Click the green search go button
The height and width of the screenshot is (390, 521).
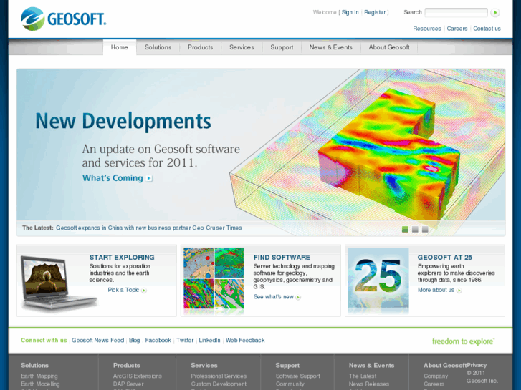pyautogui.click(x=495, y=13)
